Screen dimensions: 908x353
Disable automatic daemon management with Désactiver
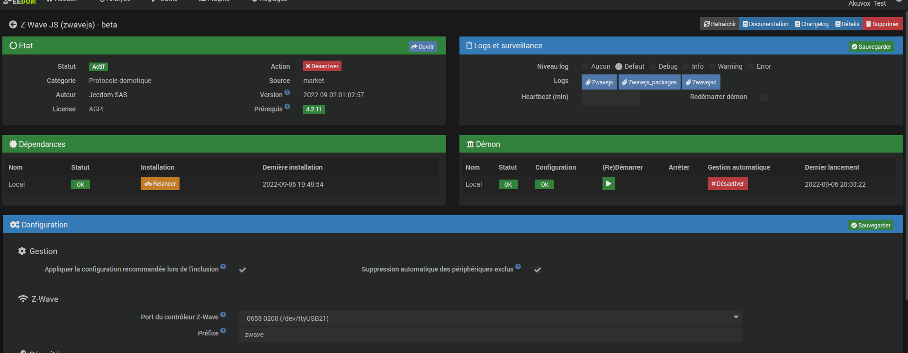coord(727,184)
